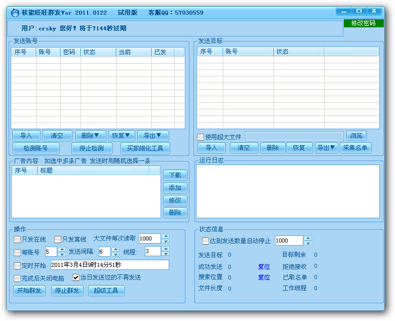
Task: Click 修改 ad content button
Action: 175,200
